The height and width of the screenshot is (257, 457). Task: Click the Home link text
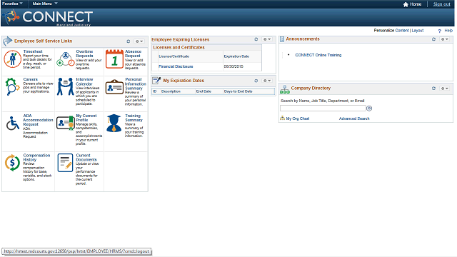tap(416, 4)
